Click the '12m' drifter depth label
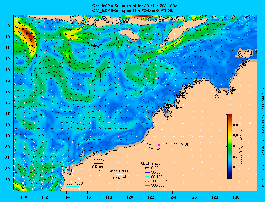 [150, 149]
